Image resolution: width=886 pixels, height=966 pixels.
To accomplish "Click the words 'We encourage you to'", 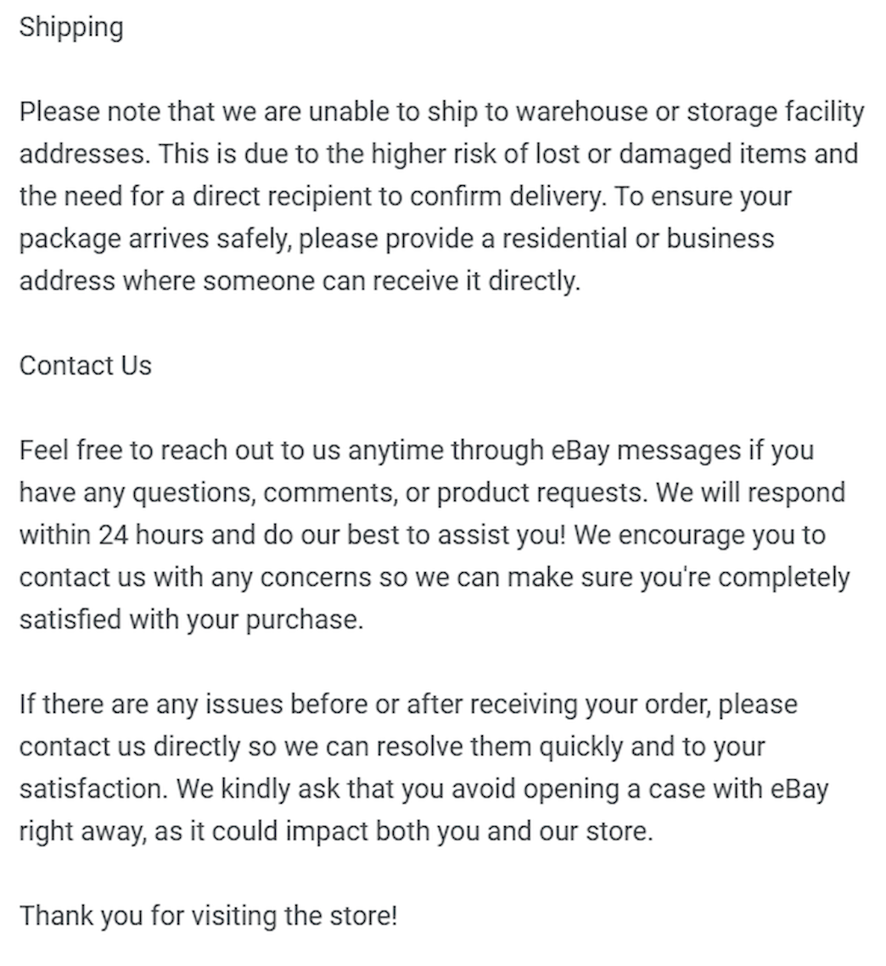I will coord(699,536).
